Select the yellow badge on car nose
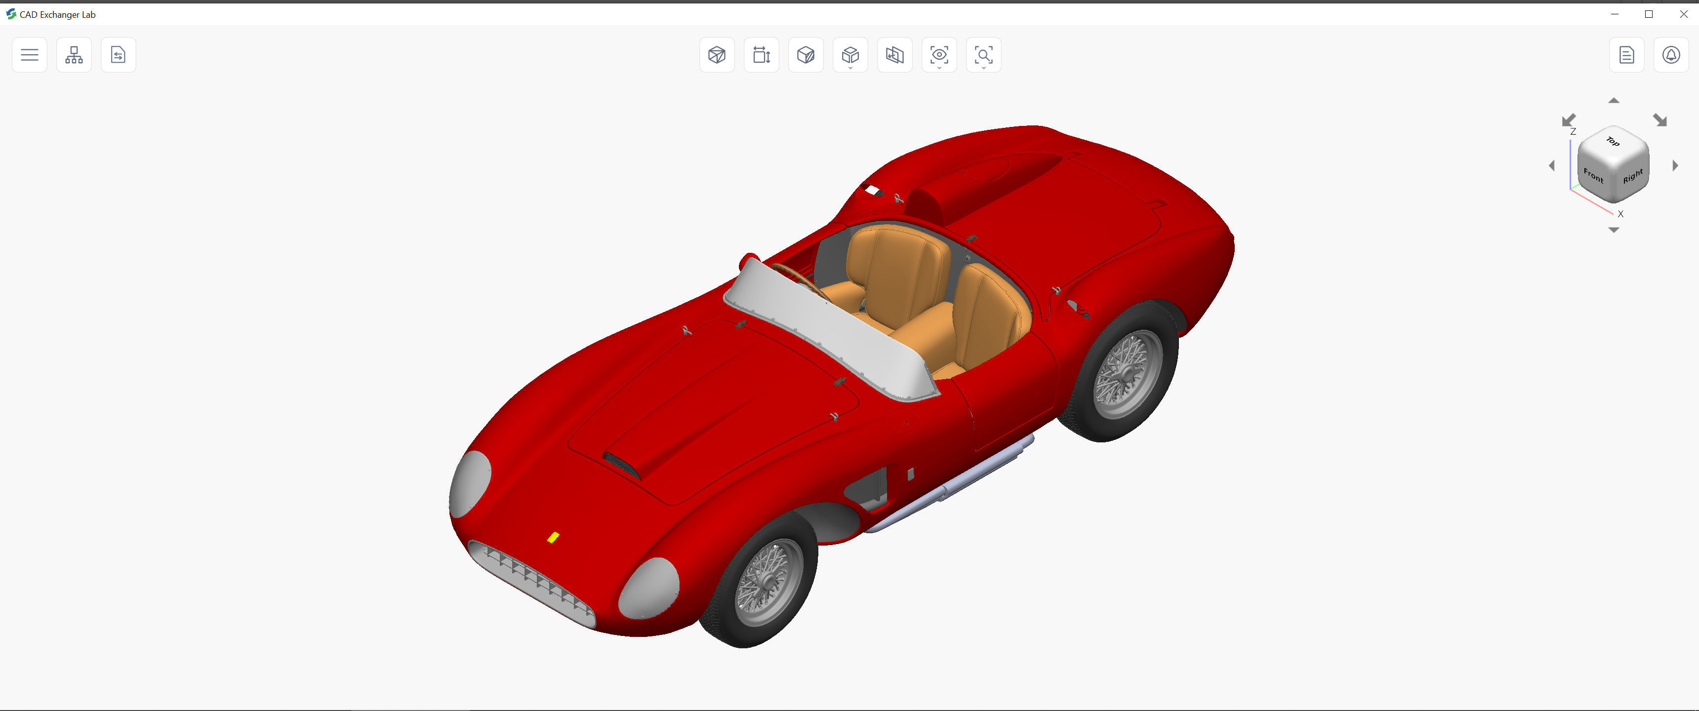 click(553, 538)
